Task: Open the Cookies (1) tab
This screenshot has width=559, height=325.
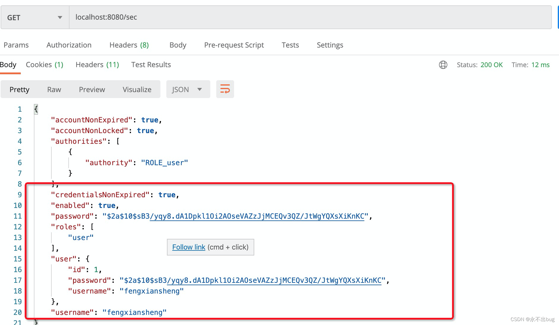Action: coord(44,64)
